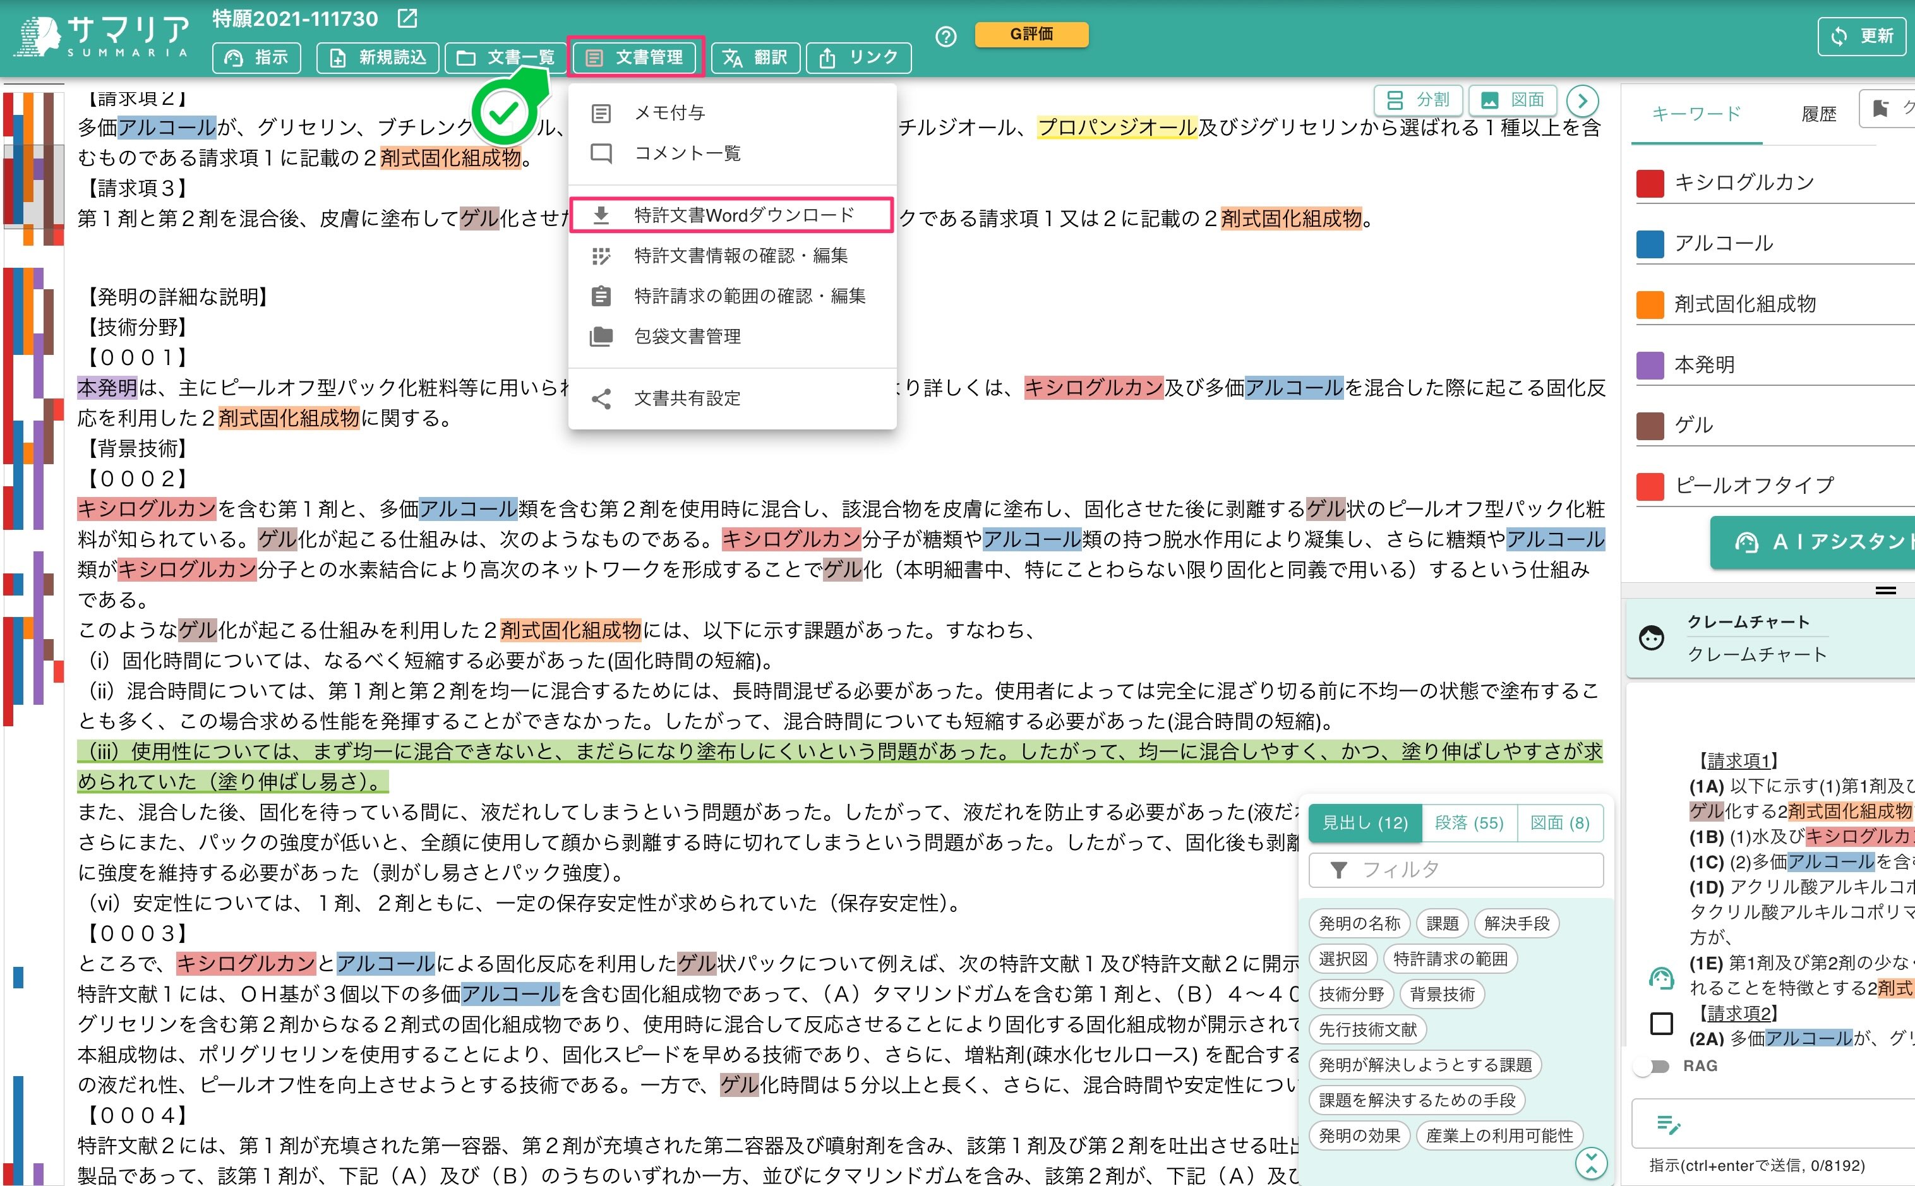The width and height of the screenshot is (1915, 1186).
Task: Click the 特許請求の範囲 heading chip
Action: [x=1451, y=959]
